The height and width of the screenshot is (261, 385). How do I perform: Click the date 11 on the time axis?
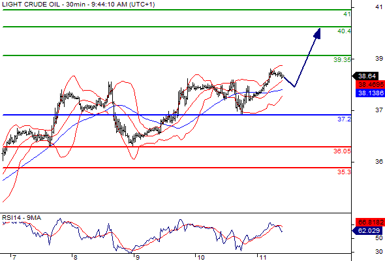coord(263,258)
